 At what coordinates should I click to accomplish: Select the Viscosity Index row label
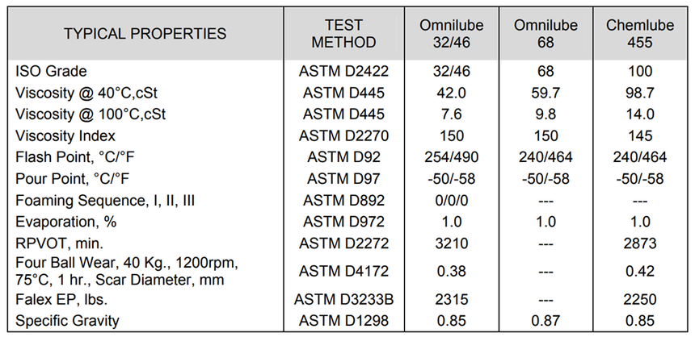tap(65, 135)
